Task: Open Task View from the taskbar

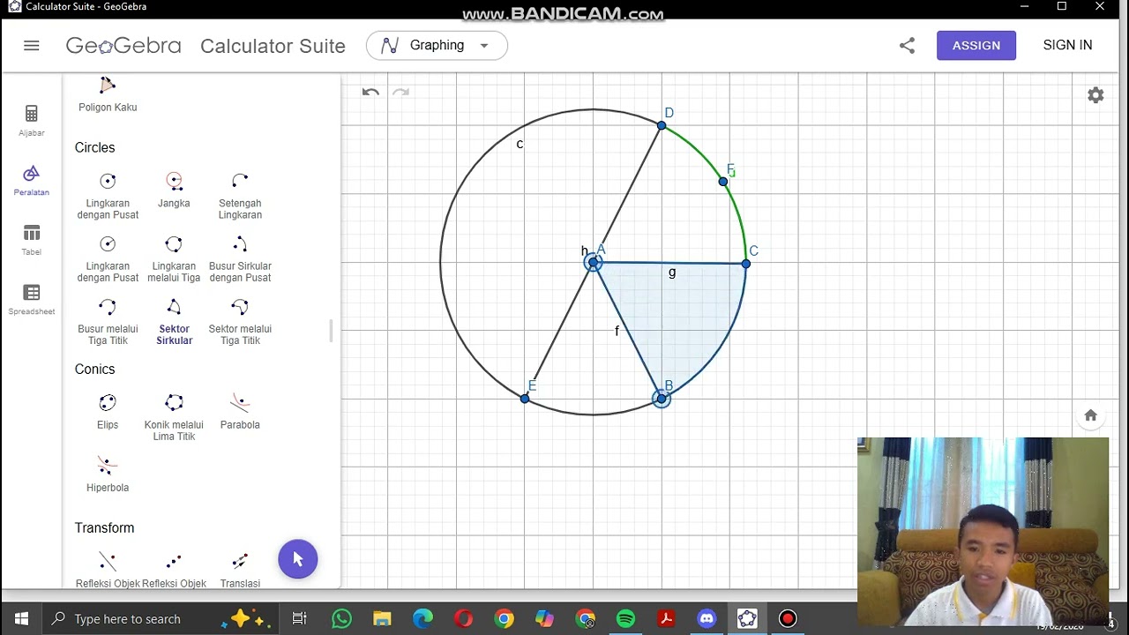Action: [300, 618]
